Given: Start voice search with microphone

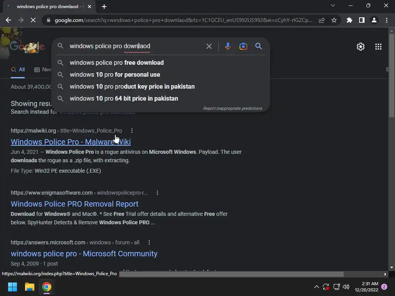Looking at the screenshot, I should point(228,46).
